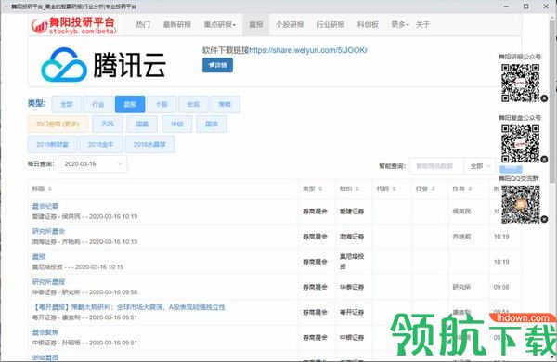Click 渤海证券 in the 组织 column

(352, 237)
